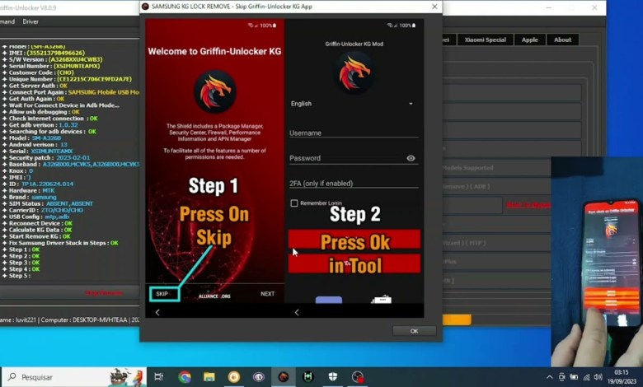This screenshot has width=643, height=387.
Task: Open the English language dropdown
Action: [352, 104]
